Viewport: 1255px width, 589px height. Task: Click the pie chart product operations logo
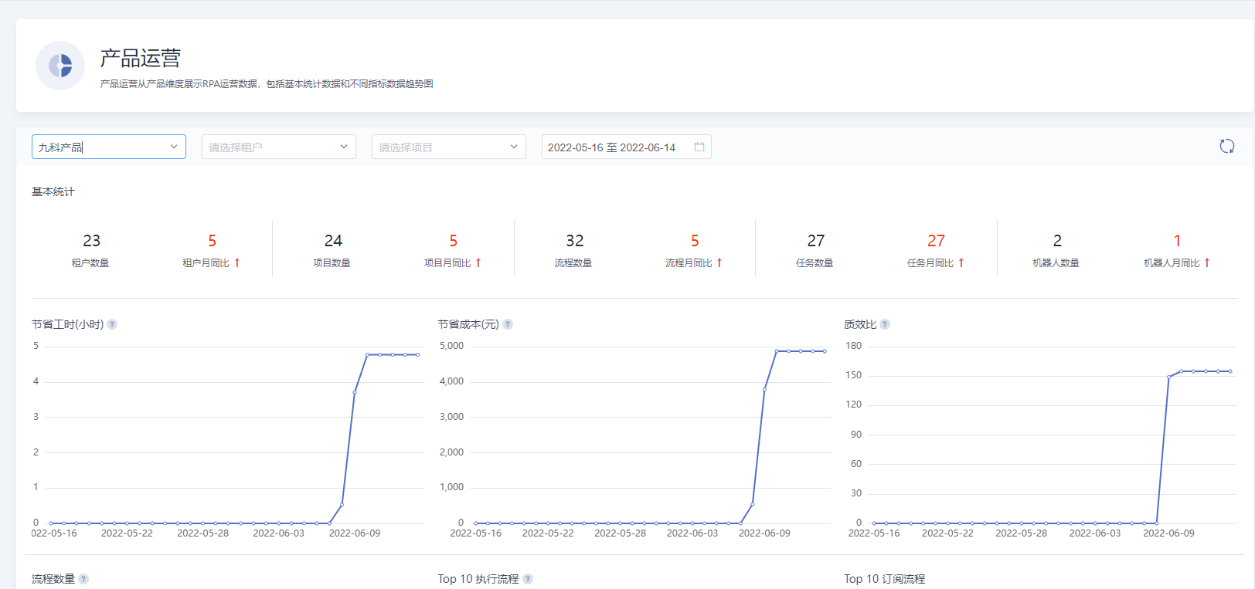[x=60, y=66]
